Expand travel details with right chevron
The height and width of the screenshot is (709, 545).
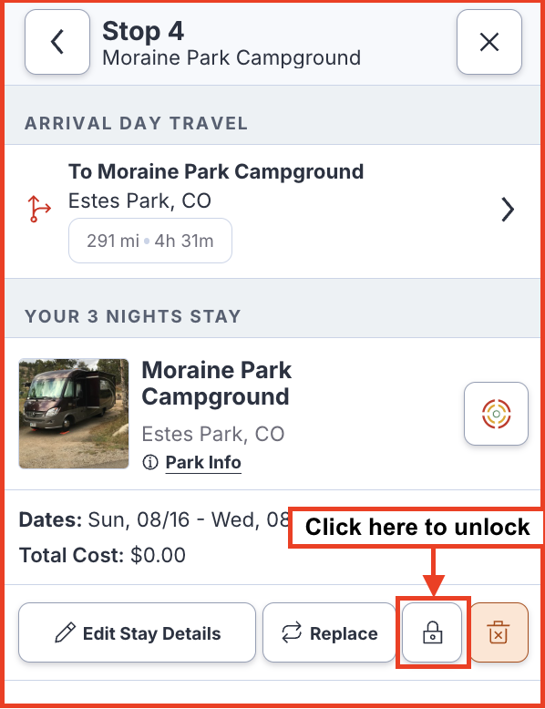[x=508, y=210]
